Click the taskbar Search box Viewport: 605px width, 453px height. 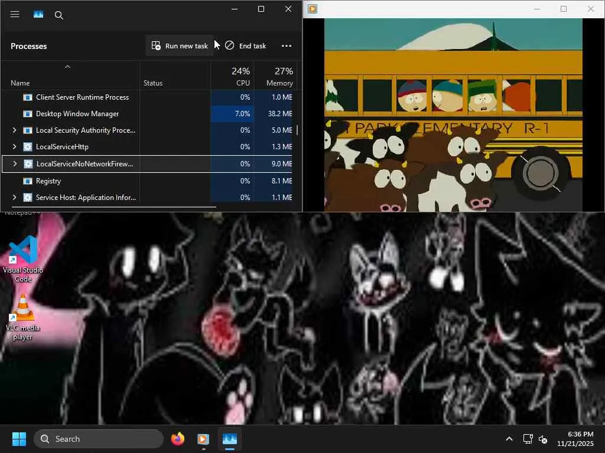tap(99, 439)
